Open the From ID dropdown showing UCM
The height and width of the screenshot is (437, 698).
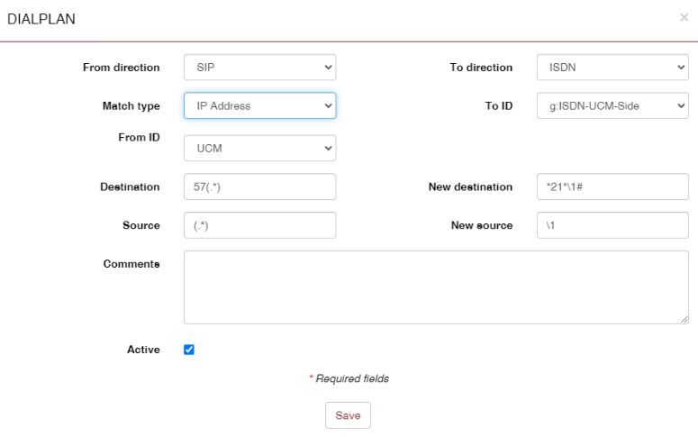point(259,149)
